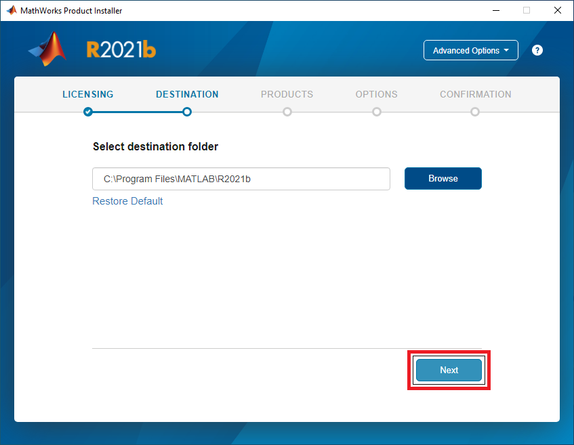The width and height of the screenshot is (574, 445).
Task: Jump to the Options step
Action: (x=376, y=94)
